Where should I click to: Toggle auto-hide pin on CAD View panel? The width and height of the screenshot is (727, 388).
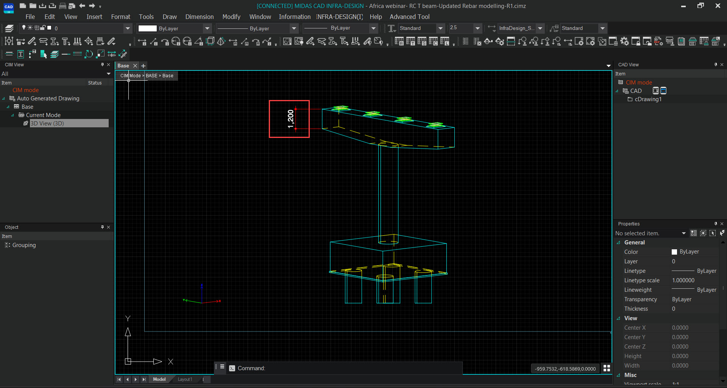point(716,64)
